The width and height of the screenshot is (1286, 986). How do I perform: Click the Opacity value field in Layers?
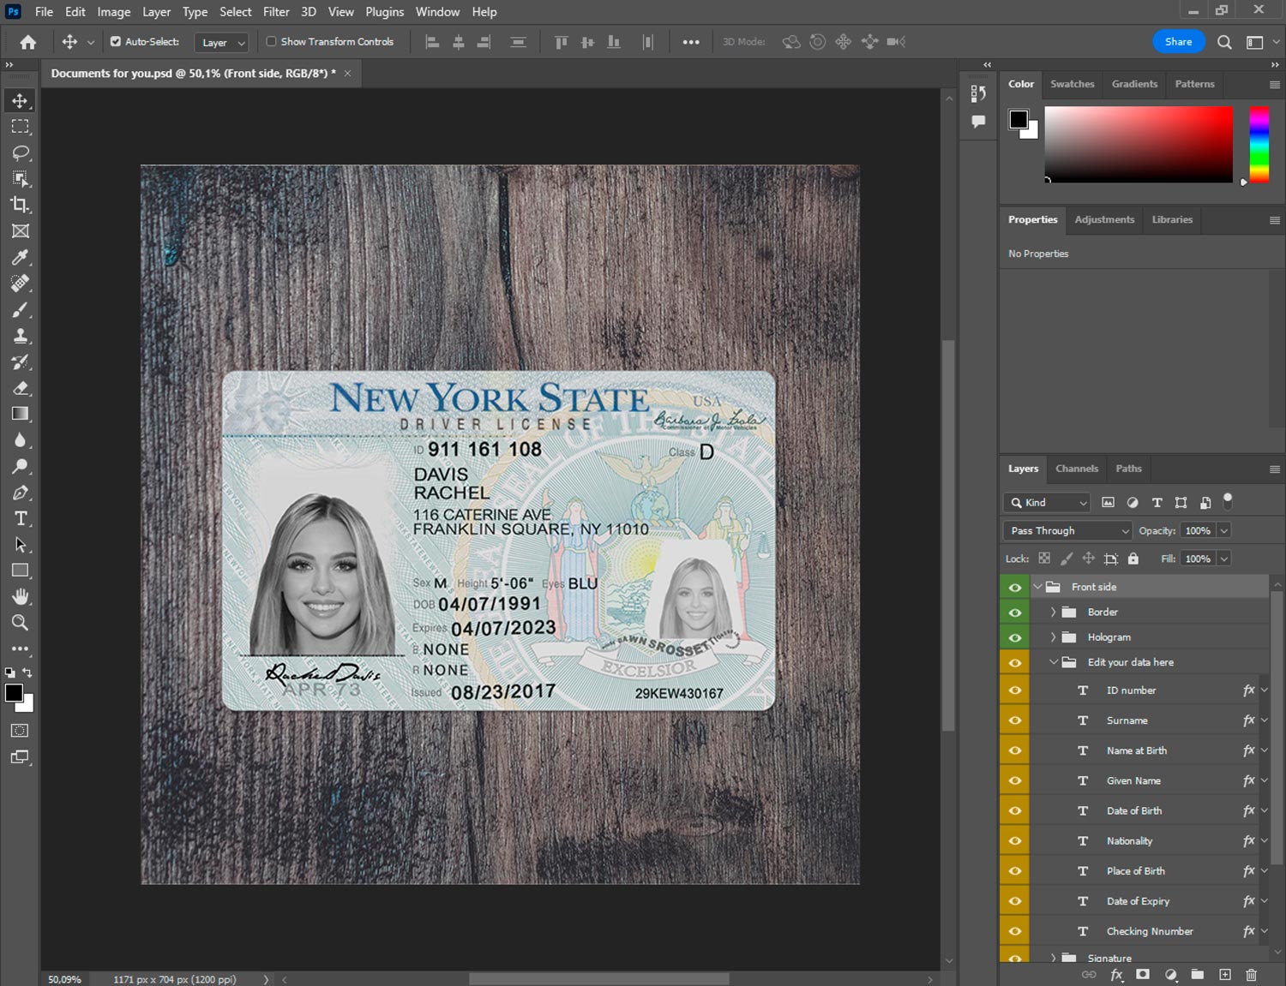click(1198, 531)
